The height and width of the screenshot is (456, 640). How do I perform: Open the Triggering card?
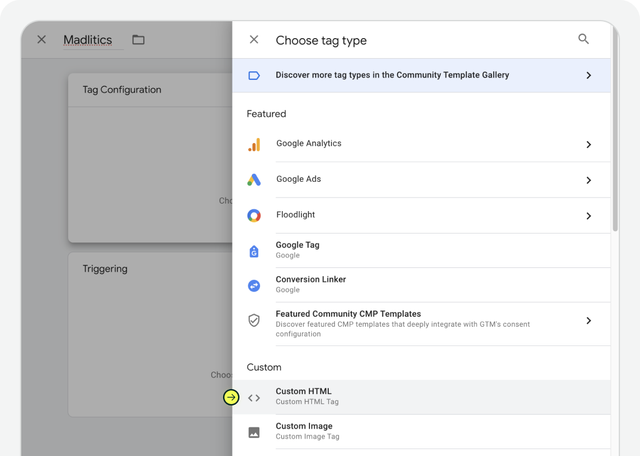[x=150, y=334]
